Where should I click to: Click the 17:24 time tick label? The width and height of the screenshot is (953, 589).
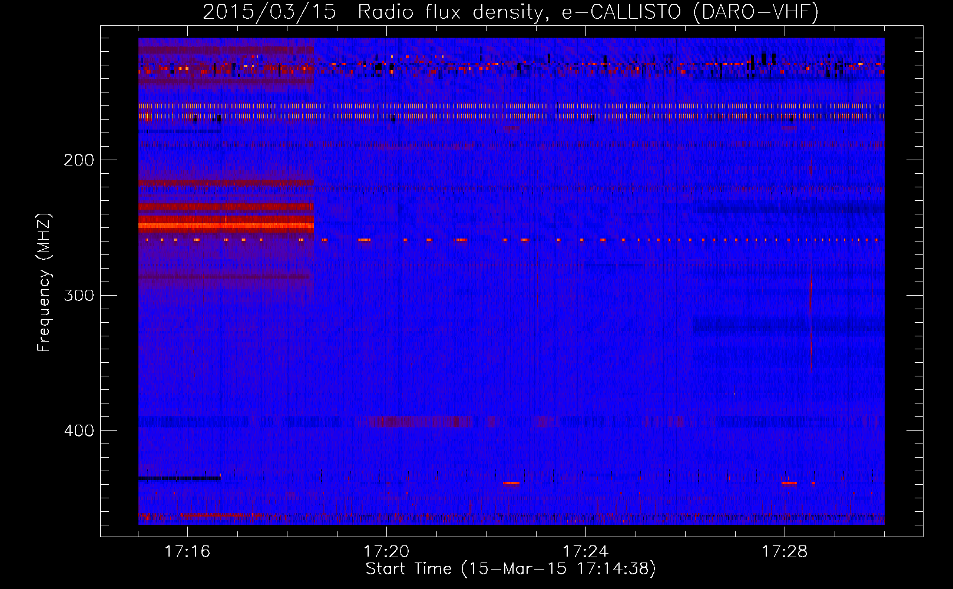click(585, 551)
